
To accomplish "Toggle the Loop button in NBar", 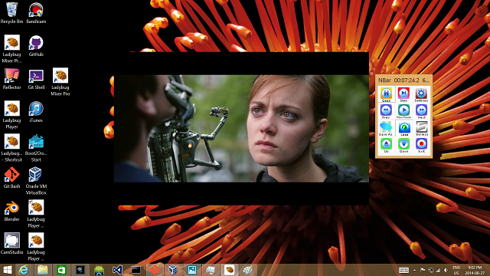I will [x=403, y=128].
